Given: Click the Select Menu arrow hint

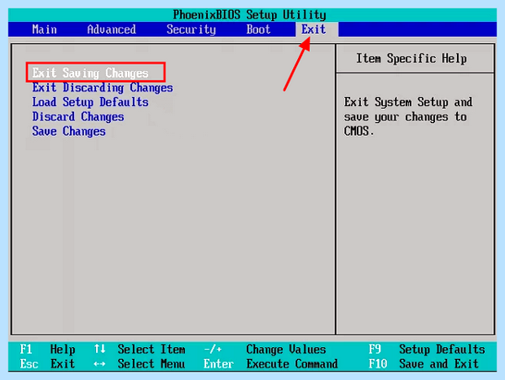Looking at the screenshot, I should (140, 364).
